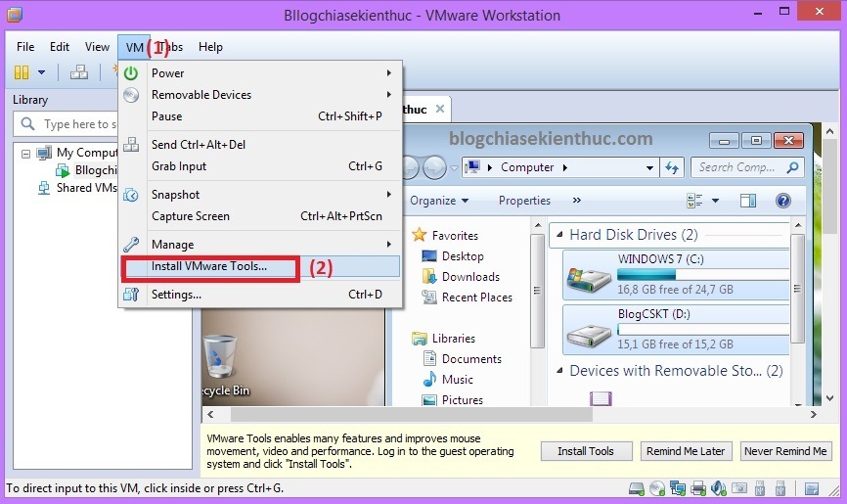
Task: Click the Explorer refresh arrows button
Action: coord(672,167)
